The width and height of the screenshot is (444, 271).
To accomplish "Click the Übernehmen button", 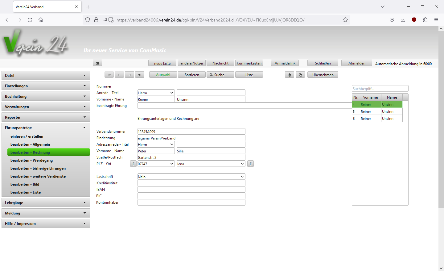I will pos(323,75).
